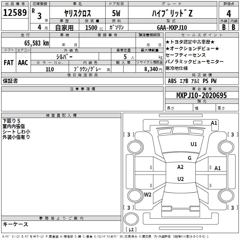
Task: Click the chassis number MXPJ10-2020695
Action: (x=201, y=96)
